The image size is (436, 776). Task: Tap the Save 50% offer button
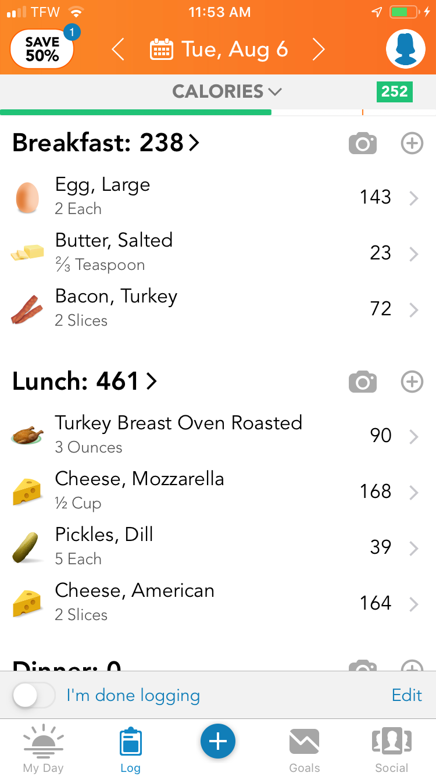(x=42, y=49)
